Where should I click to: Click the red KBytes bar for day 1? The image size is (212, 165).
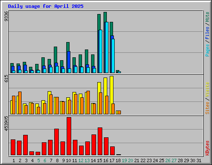(13, 147)
